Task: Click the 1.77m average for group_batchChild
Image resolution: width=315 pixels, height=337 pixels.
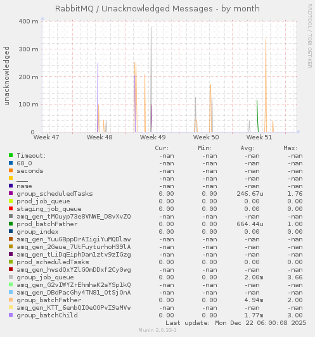Action: 254,315
